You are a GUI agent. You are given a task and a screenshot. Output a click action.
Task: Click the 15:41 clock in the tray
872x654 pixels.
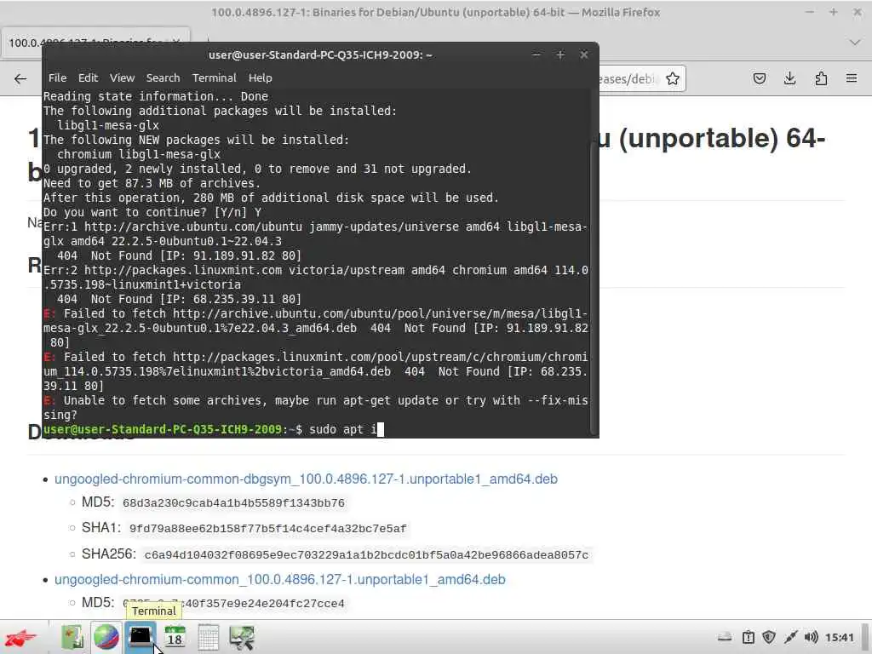tap(839, 637)
